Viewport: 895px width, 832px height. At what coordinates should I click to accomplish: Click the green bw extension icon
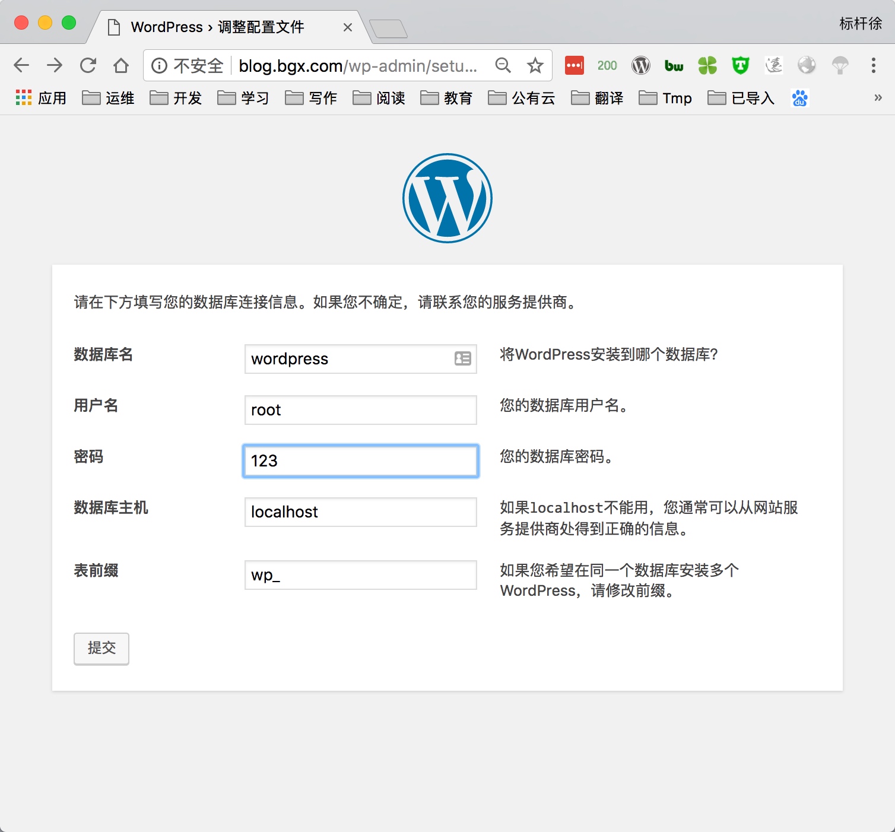point(674,66)
